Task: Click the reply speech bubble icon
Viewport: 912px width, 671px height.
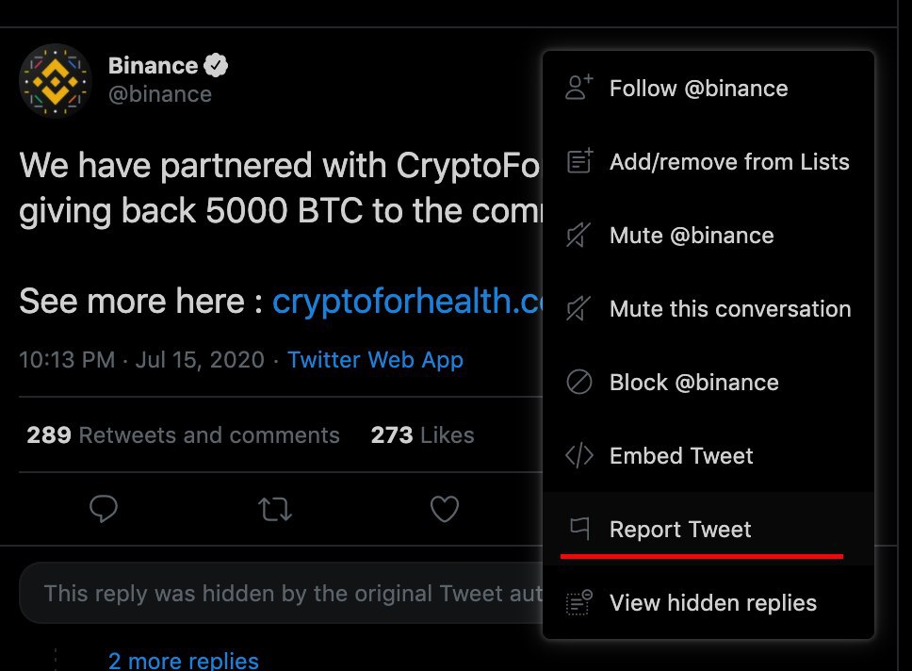Action: pos(104,509)
